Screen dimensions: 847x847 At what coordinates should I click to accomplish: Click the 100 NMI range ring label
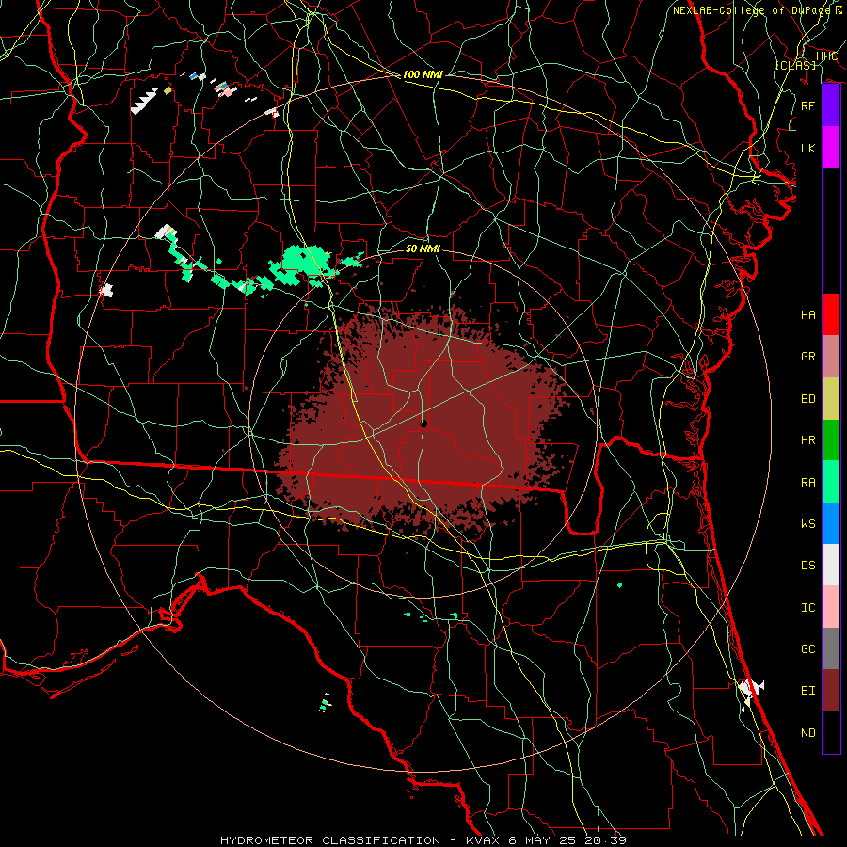(423, 74)
